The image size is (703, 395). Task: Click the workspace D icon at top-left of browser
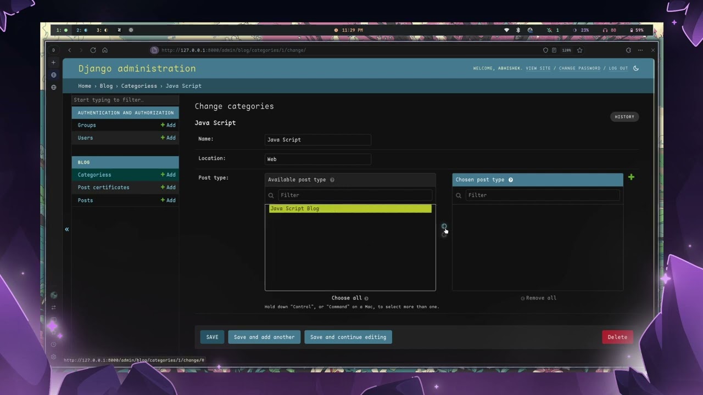pyautogui.click(x=53, y=50)
